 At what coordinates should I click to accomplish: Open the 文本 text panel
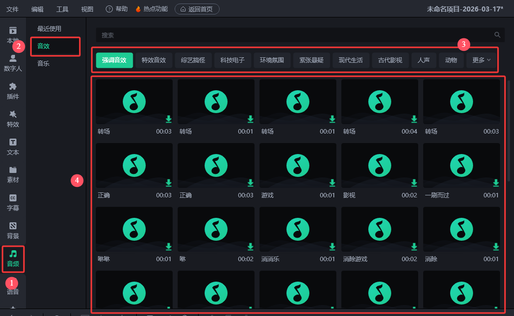click(13, 147)
